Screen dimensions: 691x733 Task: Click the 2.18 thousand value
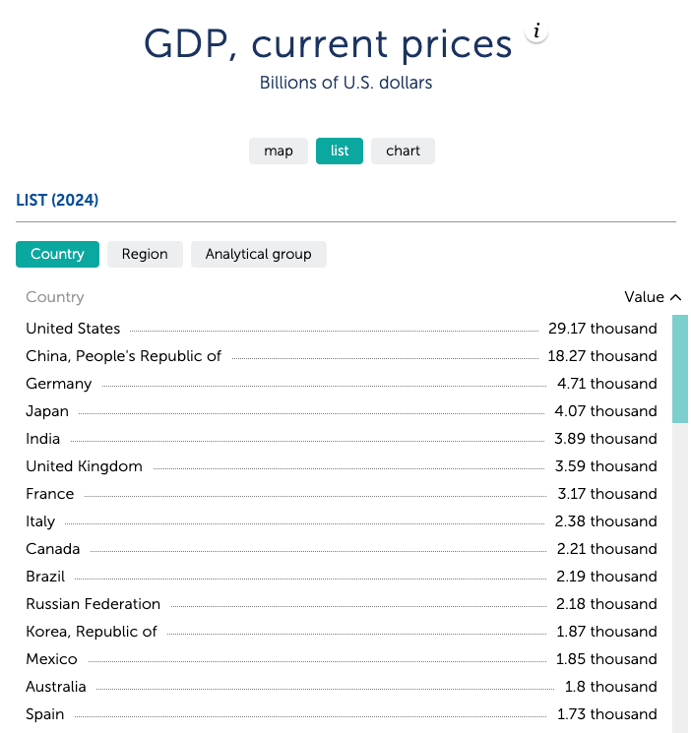coord(606,604)
